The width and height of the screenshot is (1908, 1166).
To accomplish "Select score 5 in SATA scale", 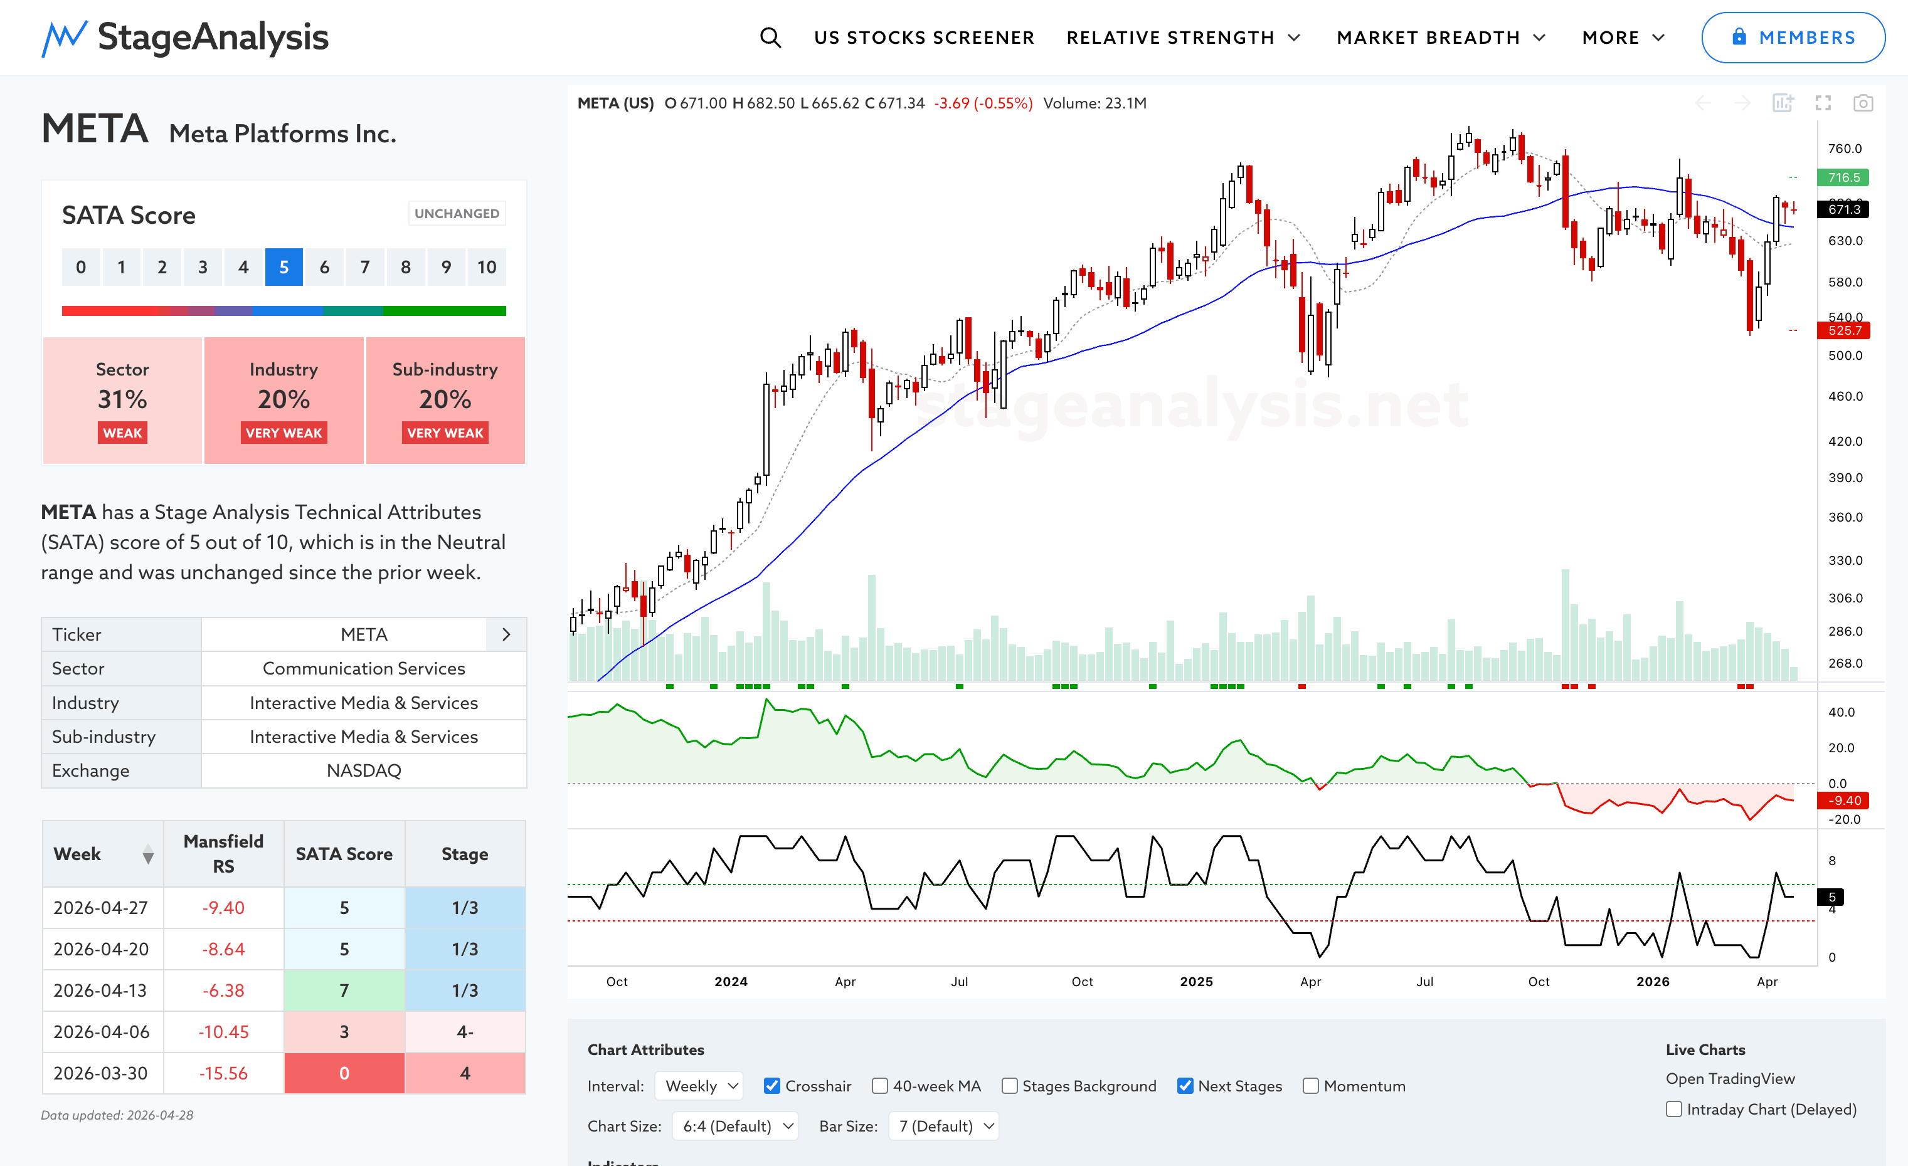I will (284, 267).
